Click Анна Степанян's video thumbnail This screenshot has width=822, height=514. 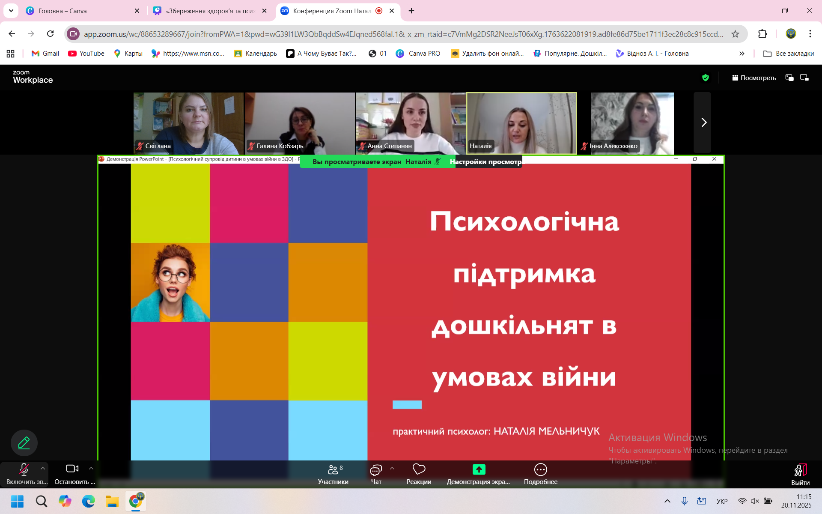coord(411,123)
